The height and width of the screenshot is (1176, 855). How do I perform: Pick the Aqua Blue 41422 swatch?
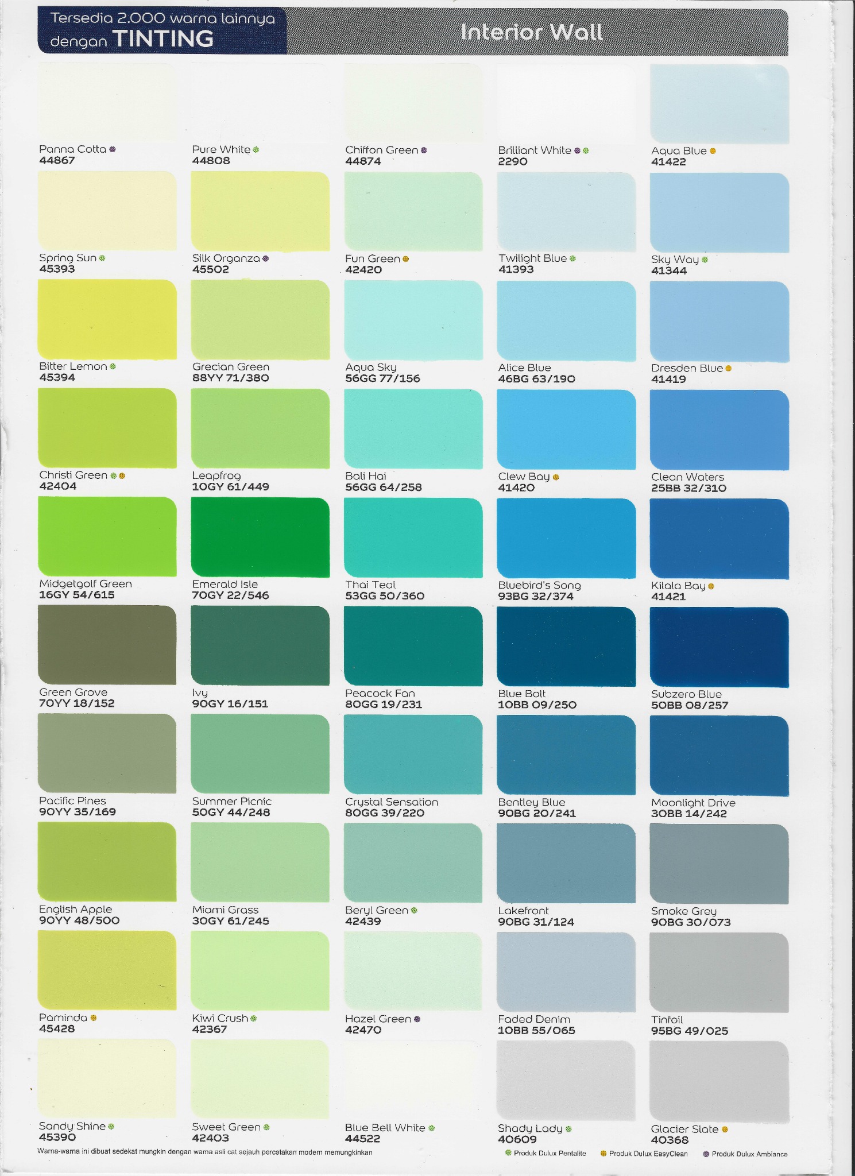(x=719, y=104)
